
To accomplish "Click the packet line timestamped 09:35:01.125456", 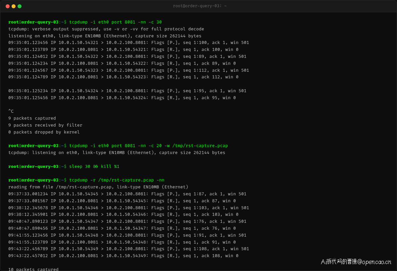I will [122, 98].
